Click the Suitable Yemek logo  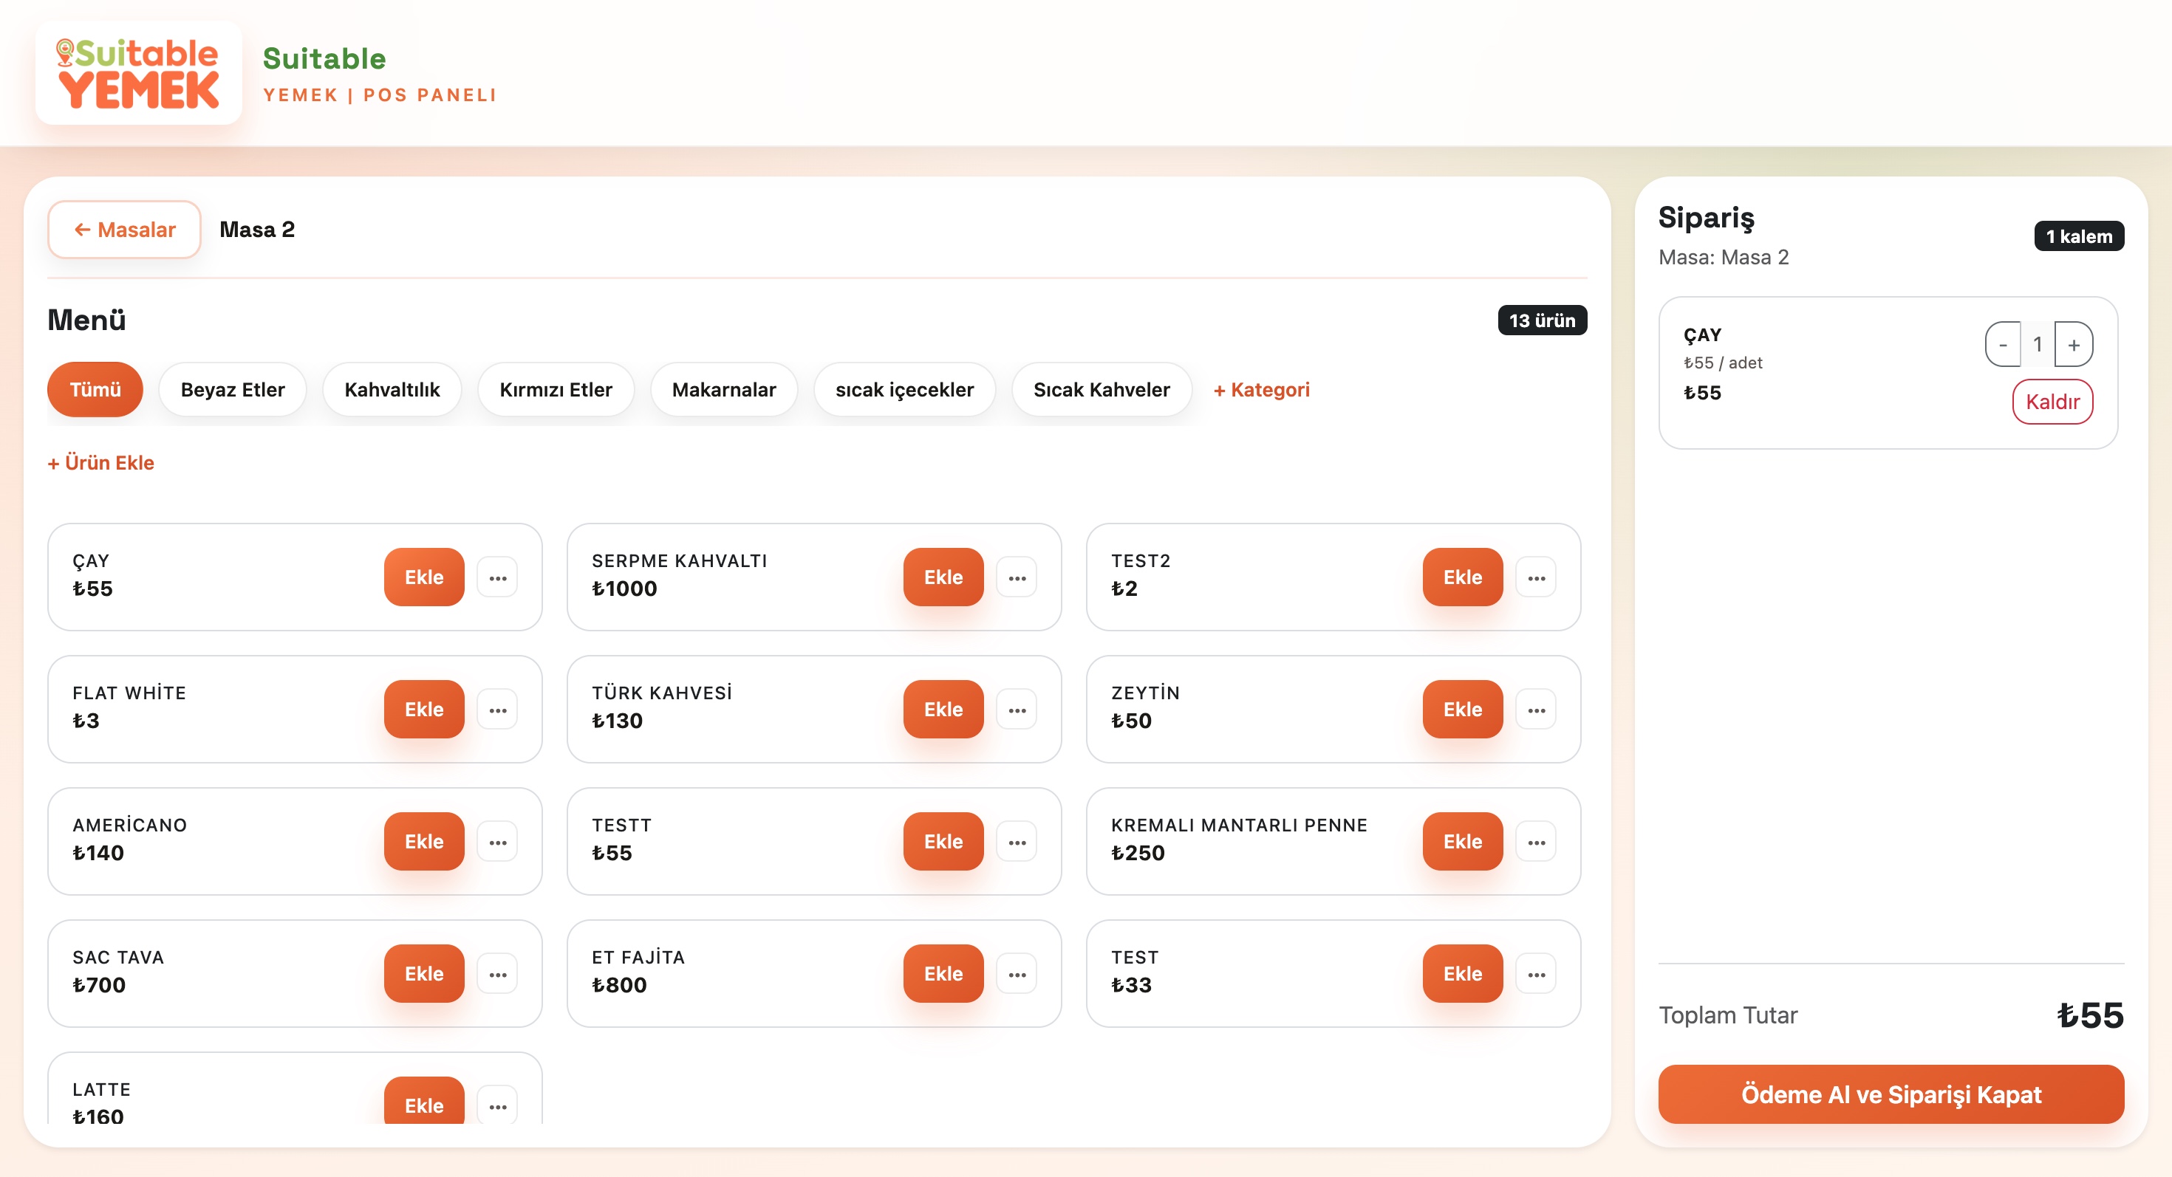tap(139, 73)
